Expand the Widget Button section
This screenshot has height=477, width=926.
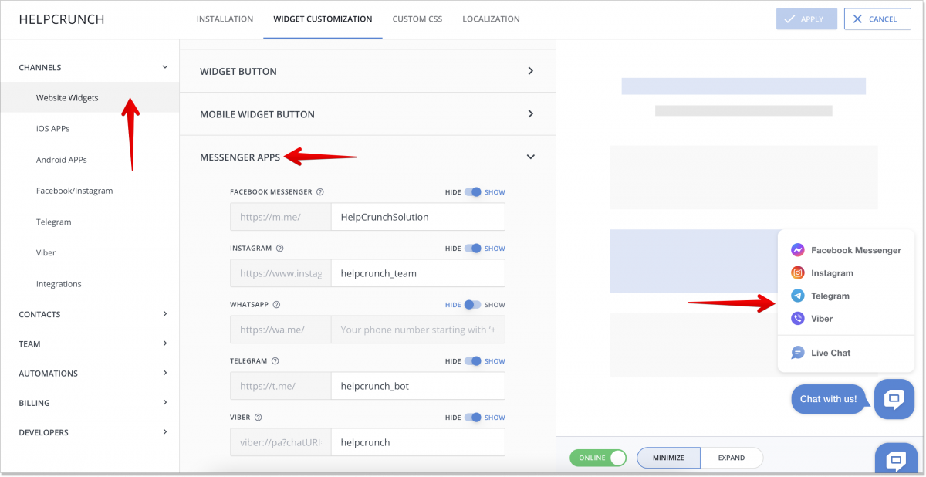(x=367, y=70)
